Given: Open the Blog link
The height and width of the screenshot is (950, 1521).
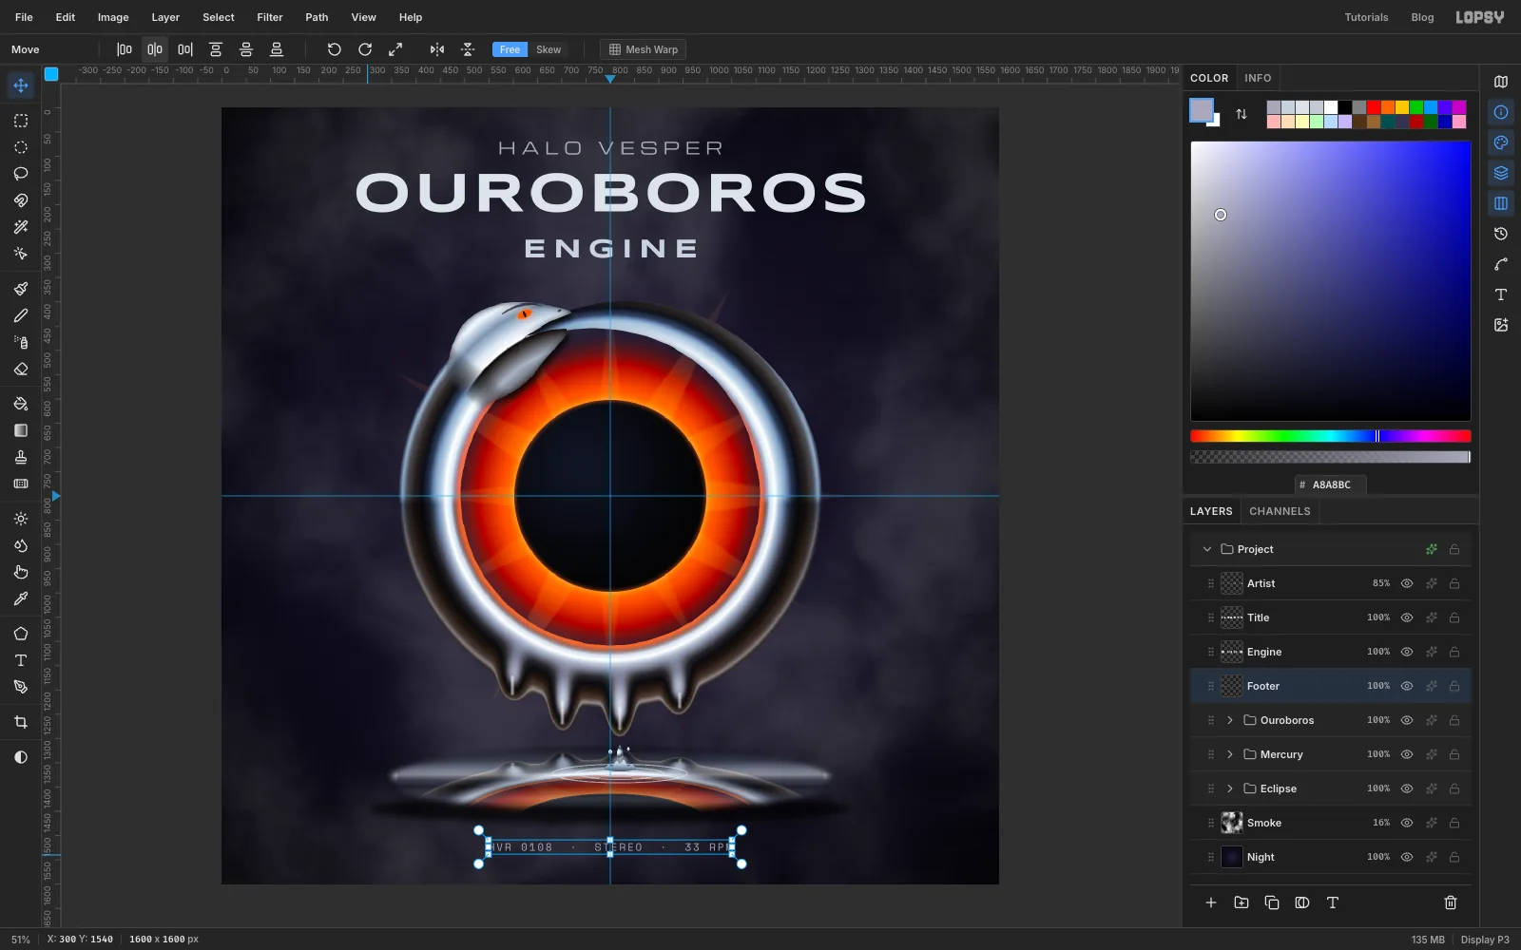Looking at the screenshot, I should point(1422,17).
